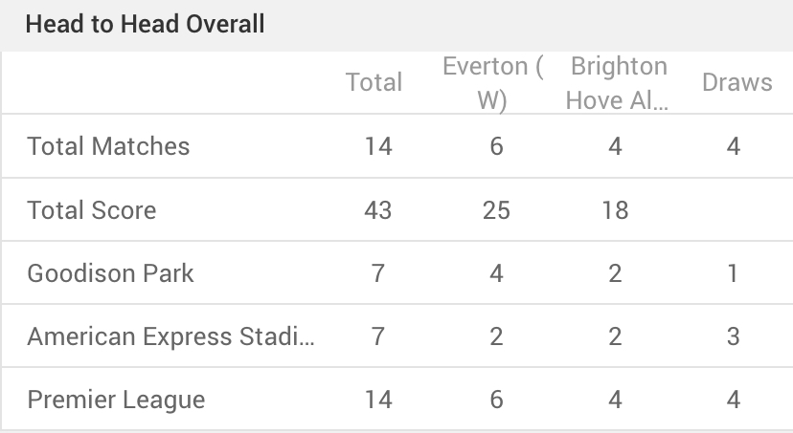Select Goodison Park total value 7

(377, 273)
